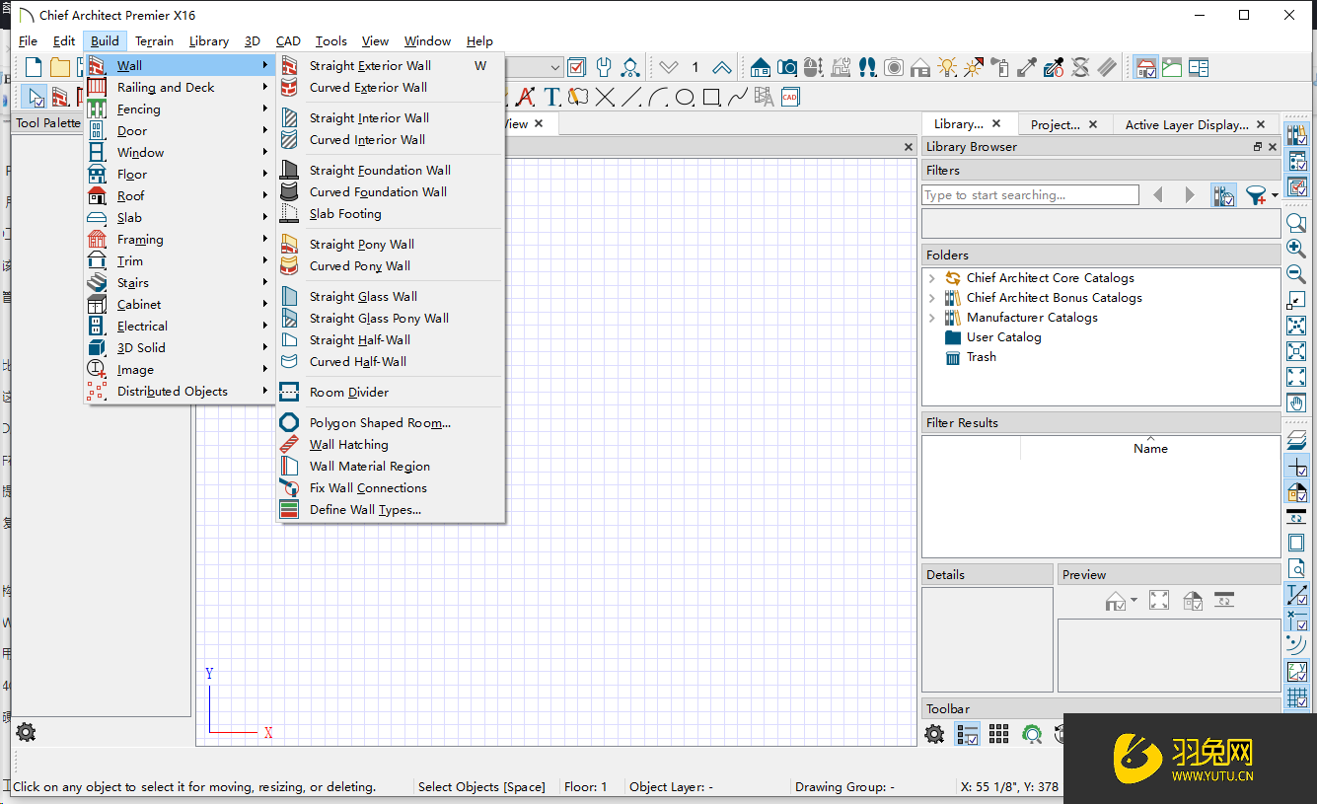This screenshot has width=1317, height=804.
Task: Select User Catalog folder
Action: (1003, 337)
